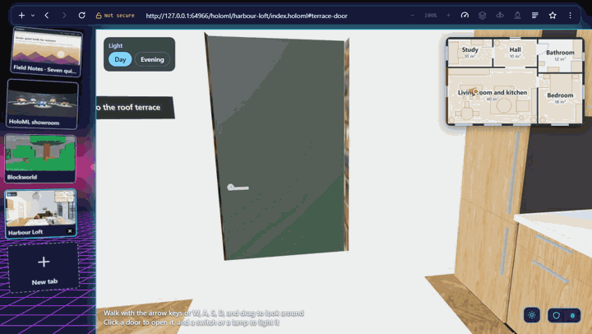Open the stacked layers icon
592x334 pixels.
482,16
